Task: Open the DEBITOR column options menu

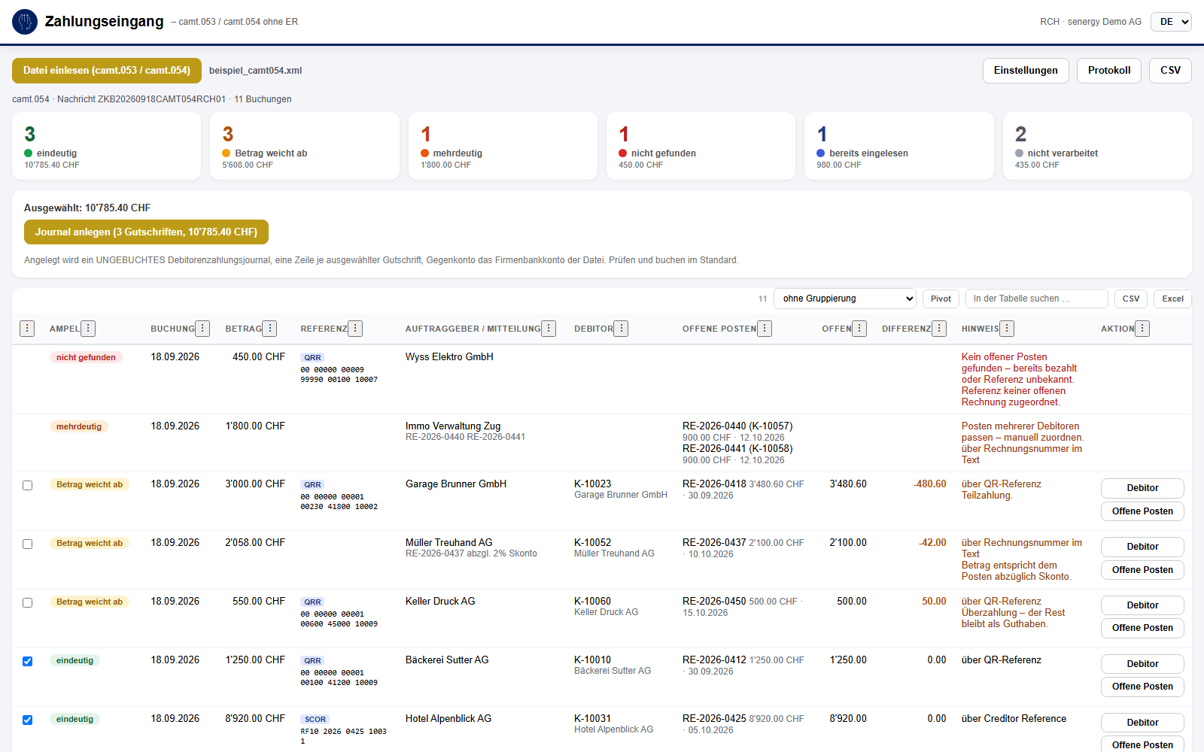Action: tap(621, 329)
